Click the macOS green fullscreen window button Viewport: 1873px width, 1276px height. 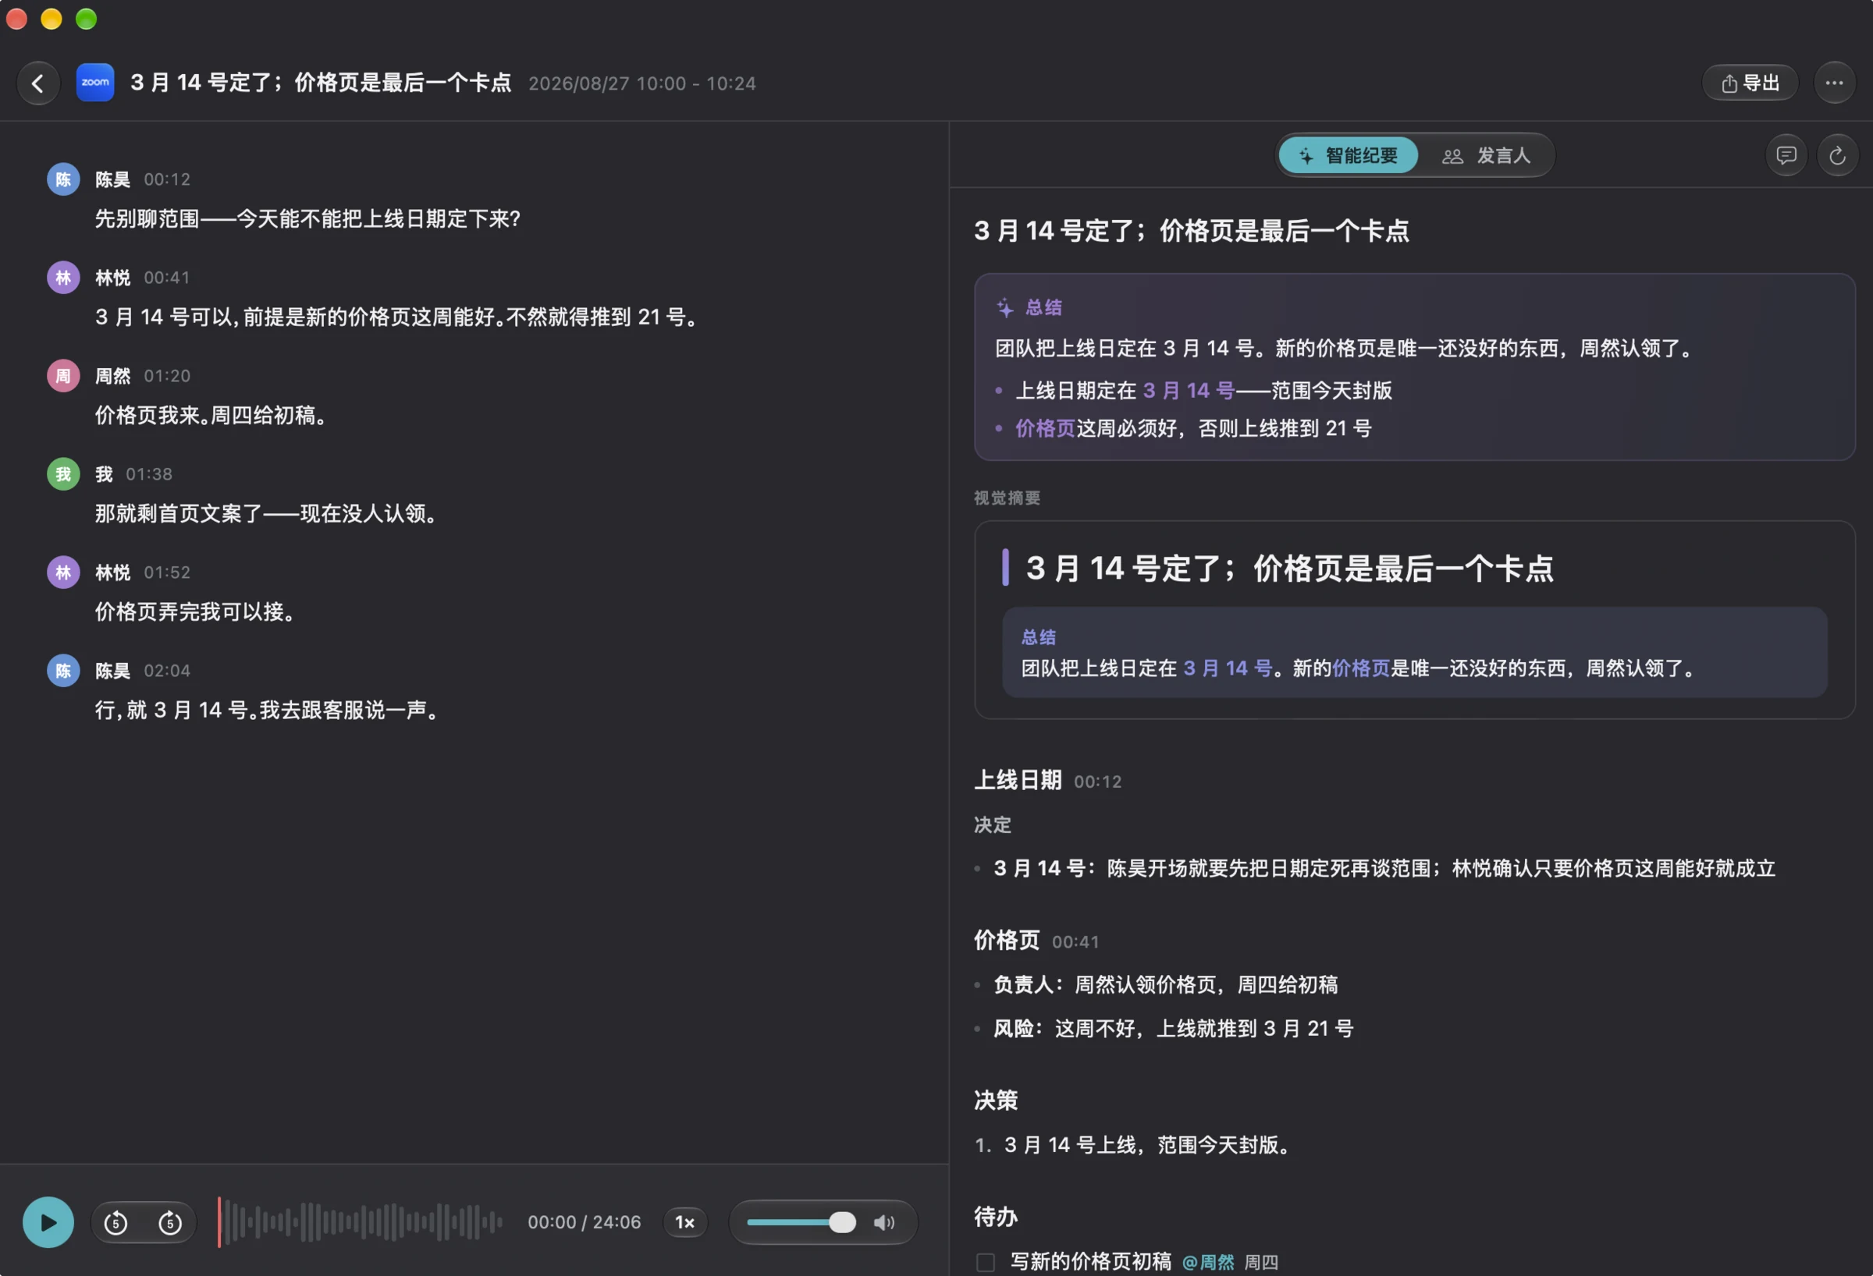(86, 19)
